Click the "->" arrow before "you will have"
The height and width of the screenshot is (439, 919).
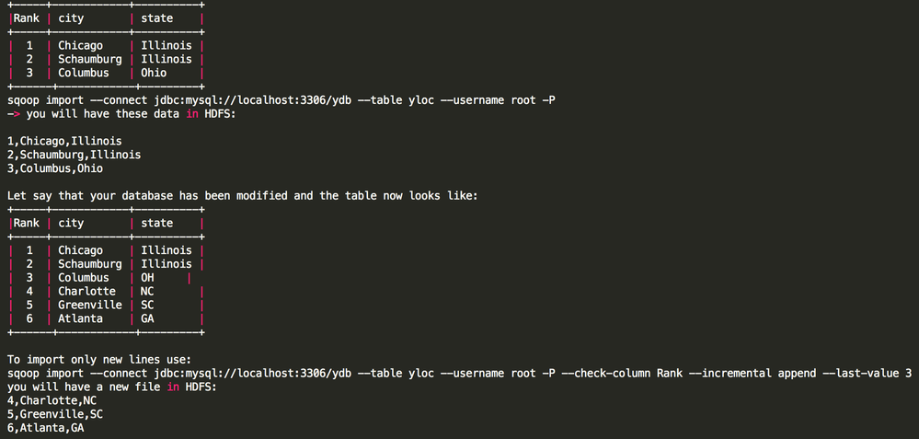click(x=14, y=113)
